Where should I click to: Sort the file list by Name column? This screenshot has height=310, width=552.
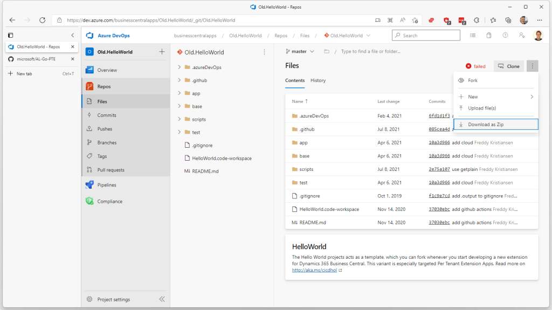click(300, 101)
